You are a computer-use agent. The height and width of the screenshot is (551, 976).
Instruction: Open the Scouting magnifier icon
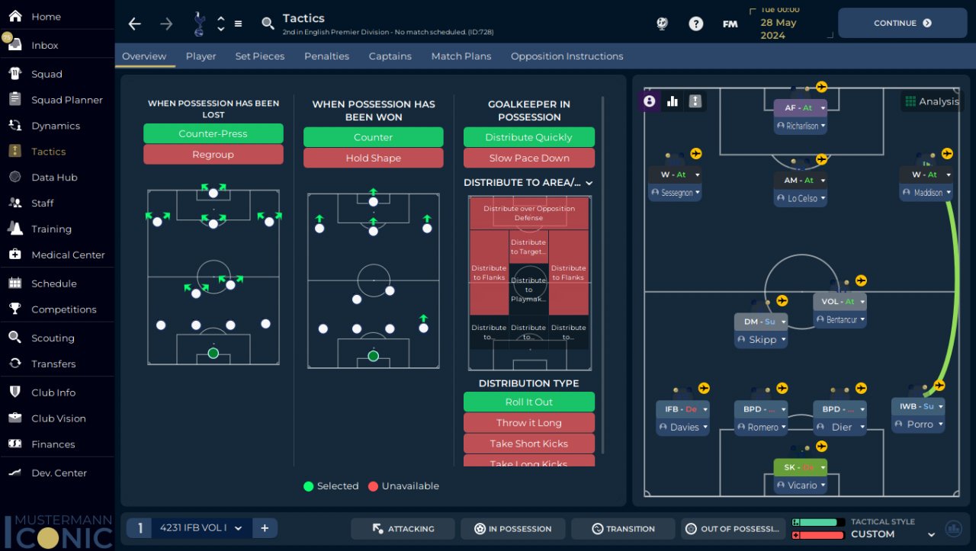tap(14, 338)
